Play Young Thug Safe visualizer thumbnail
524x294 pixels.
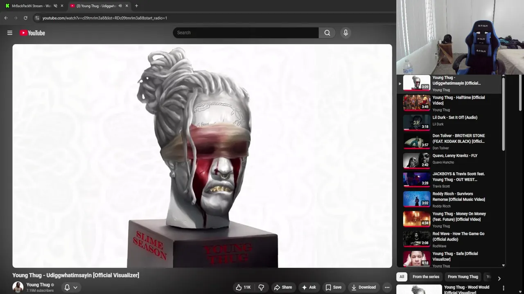417,259
